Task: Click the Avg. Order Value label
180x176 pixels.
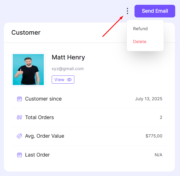Action: (45, 136)
